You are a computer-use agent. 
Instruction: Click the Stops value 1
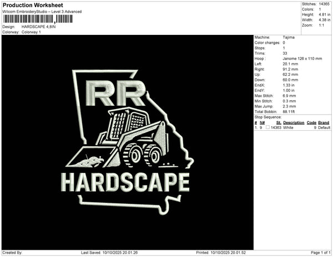[x=284, y=48]
